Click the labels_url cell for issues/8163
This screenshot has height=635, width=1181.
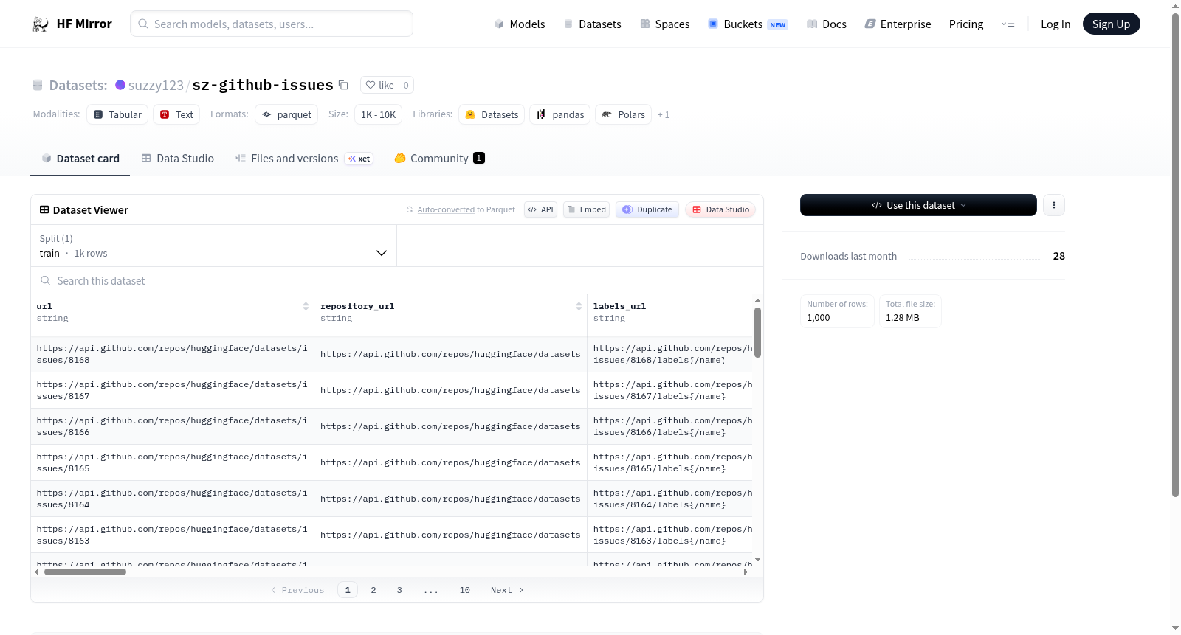click(669, 535)
